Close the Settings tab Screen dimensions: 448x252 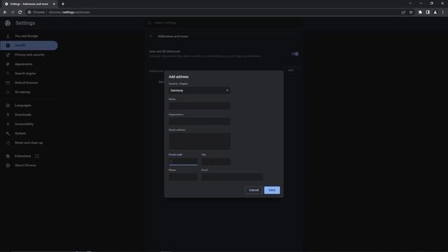(54, 4)
